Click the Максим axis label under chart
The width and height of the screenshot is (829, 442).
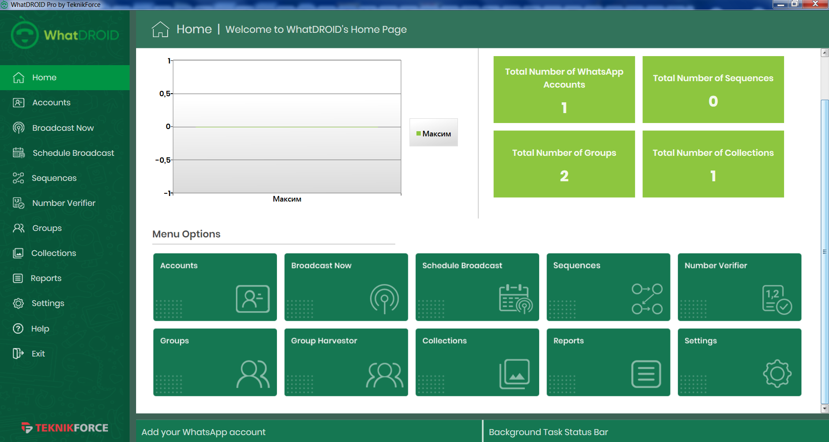click(287, 199)
